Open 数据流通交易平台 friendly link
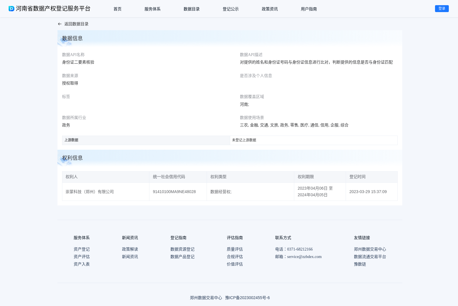The height and width of the screenshot is (306, 458). (370, 257)
